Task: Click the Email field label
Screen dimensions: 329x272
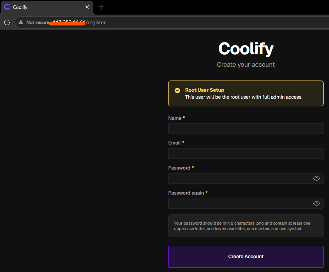Action: coord(174,143)
